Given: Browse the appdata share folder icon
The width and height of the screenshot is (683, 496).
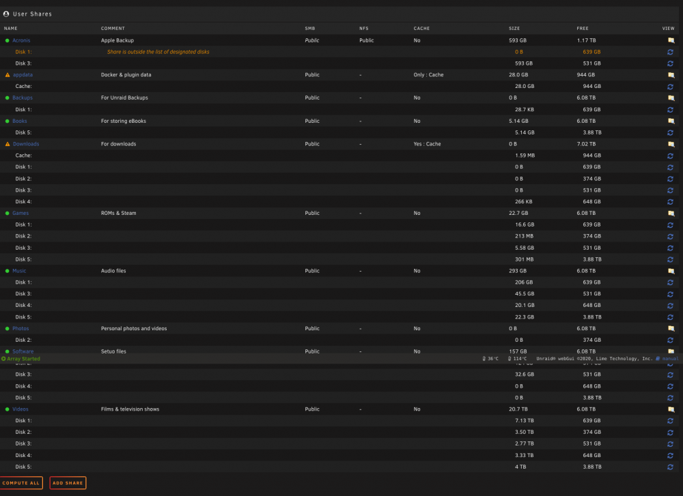Looking at the screenshot, I should click(x=671, y=75).
